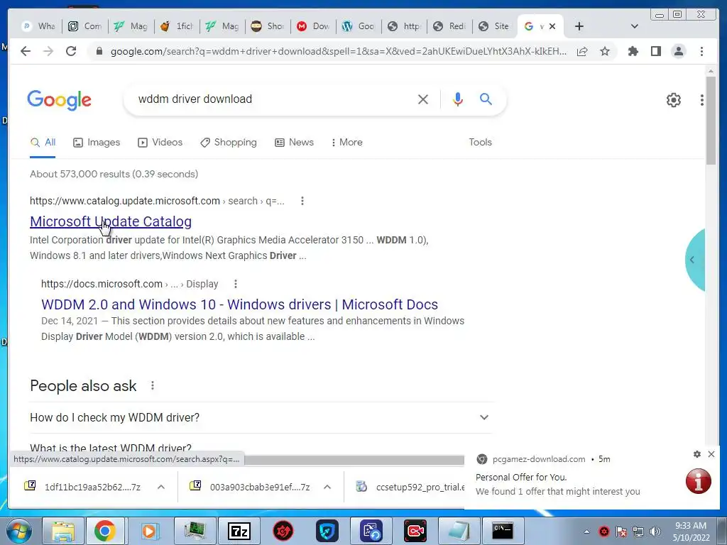The width and height of the screenshot is (727, 545).
Task: Open Windows Start menu orb
Action: click(19, 531)
